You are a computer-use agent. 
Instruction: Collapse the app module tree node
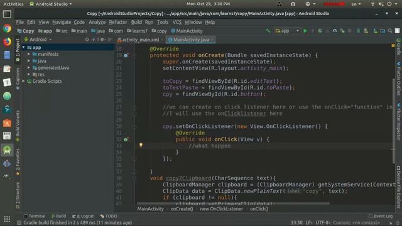point(24,48)
